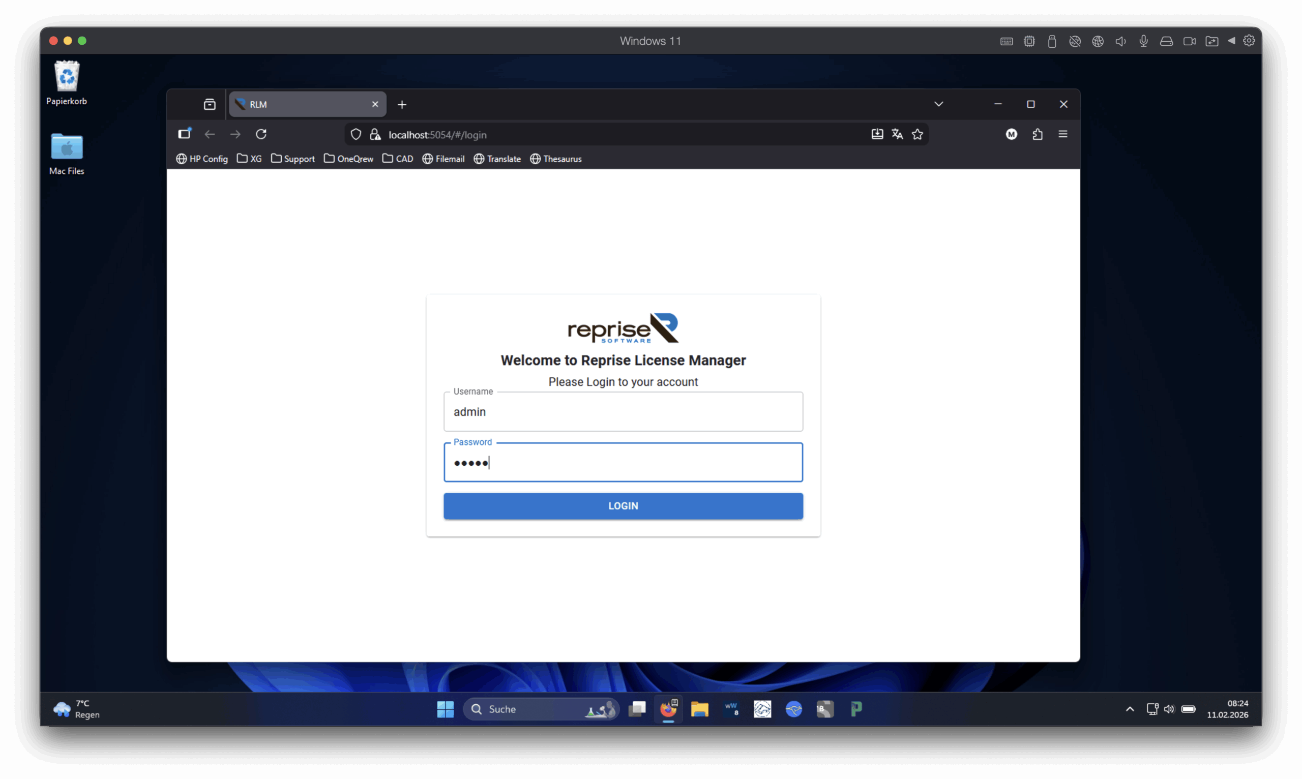This screenshot has width=1302, height=779.
Task: Show hidden system tray icons chevron
Action: 1130,709
